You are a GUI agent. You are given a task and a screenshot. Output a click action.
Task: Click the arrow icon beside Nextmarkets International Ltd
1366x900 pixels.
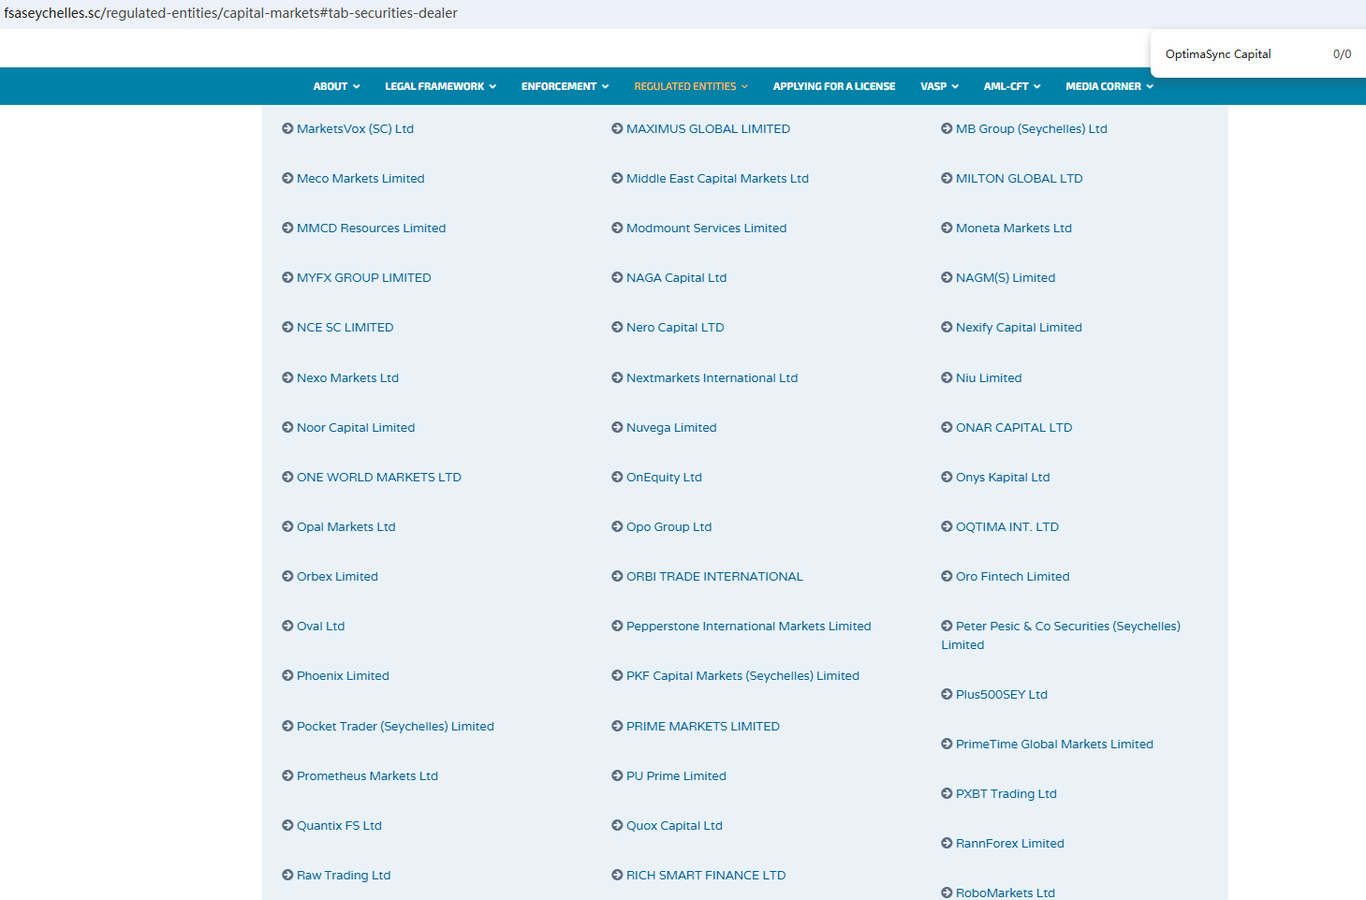pyautogui.click(x=617, y=377)
